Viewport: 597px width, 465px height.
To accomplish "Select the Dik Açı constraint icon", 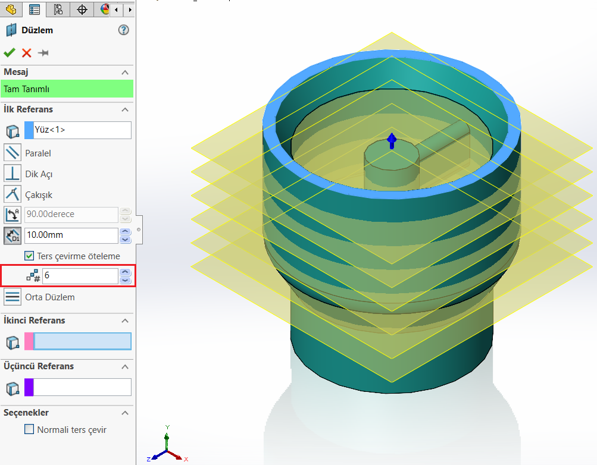I will [x=12, y=174].
